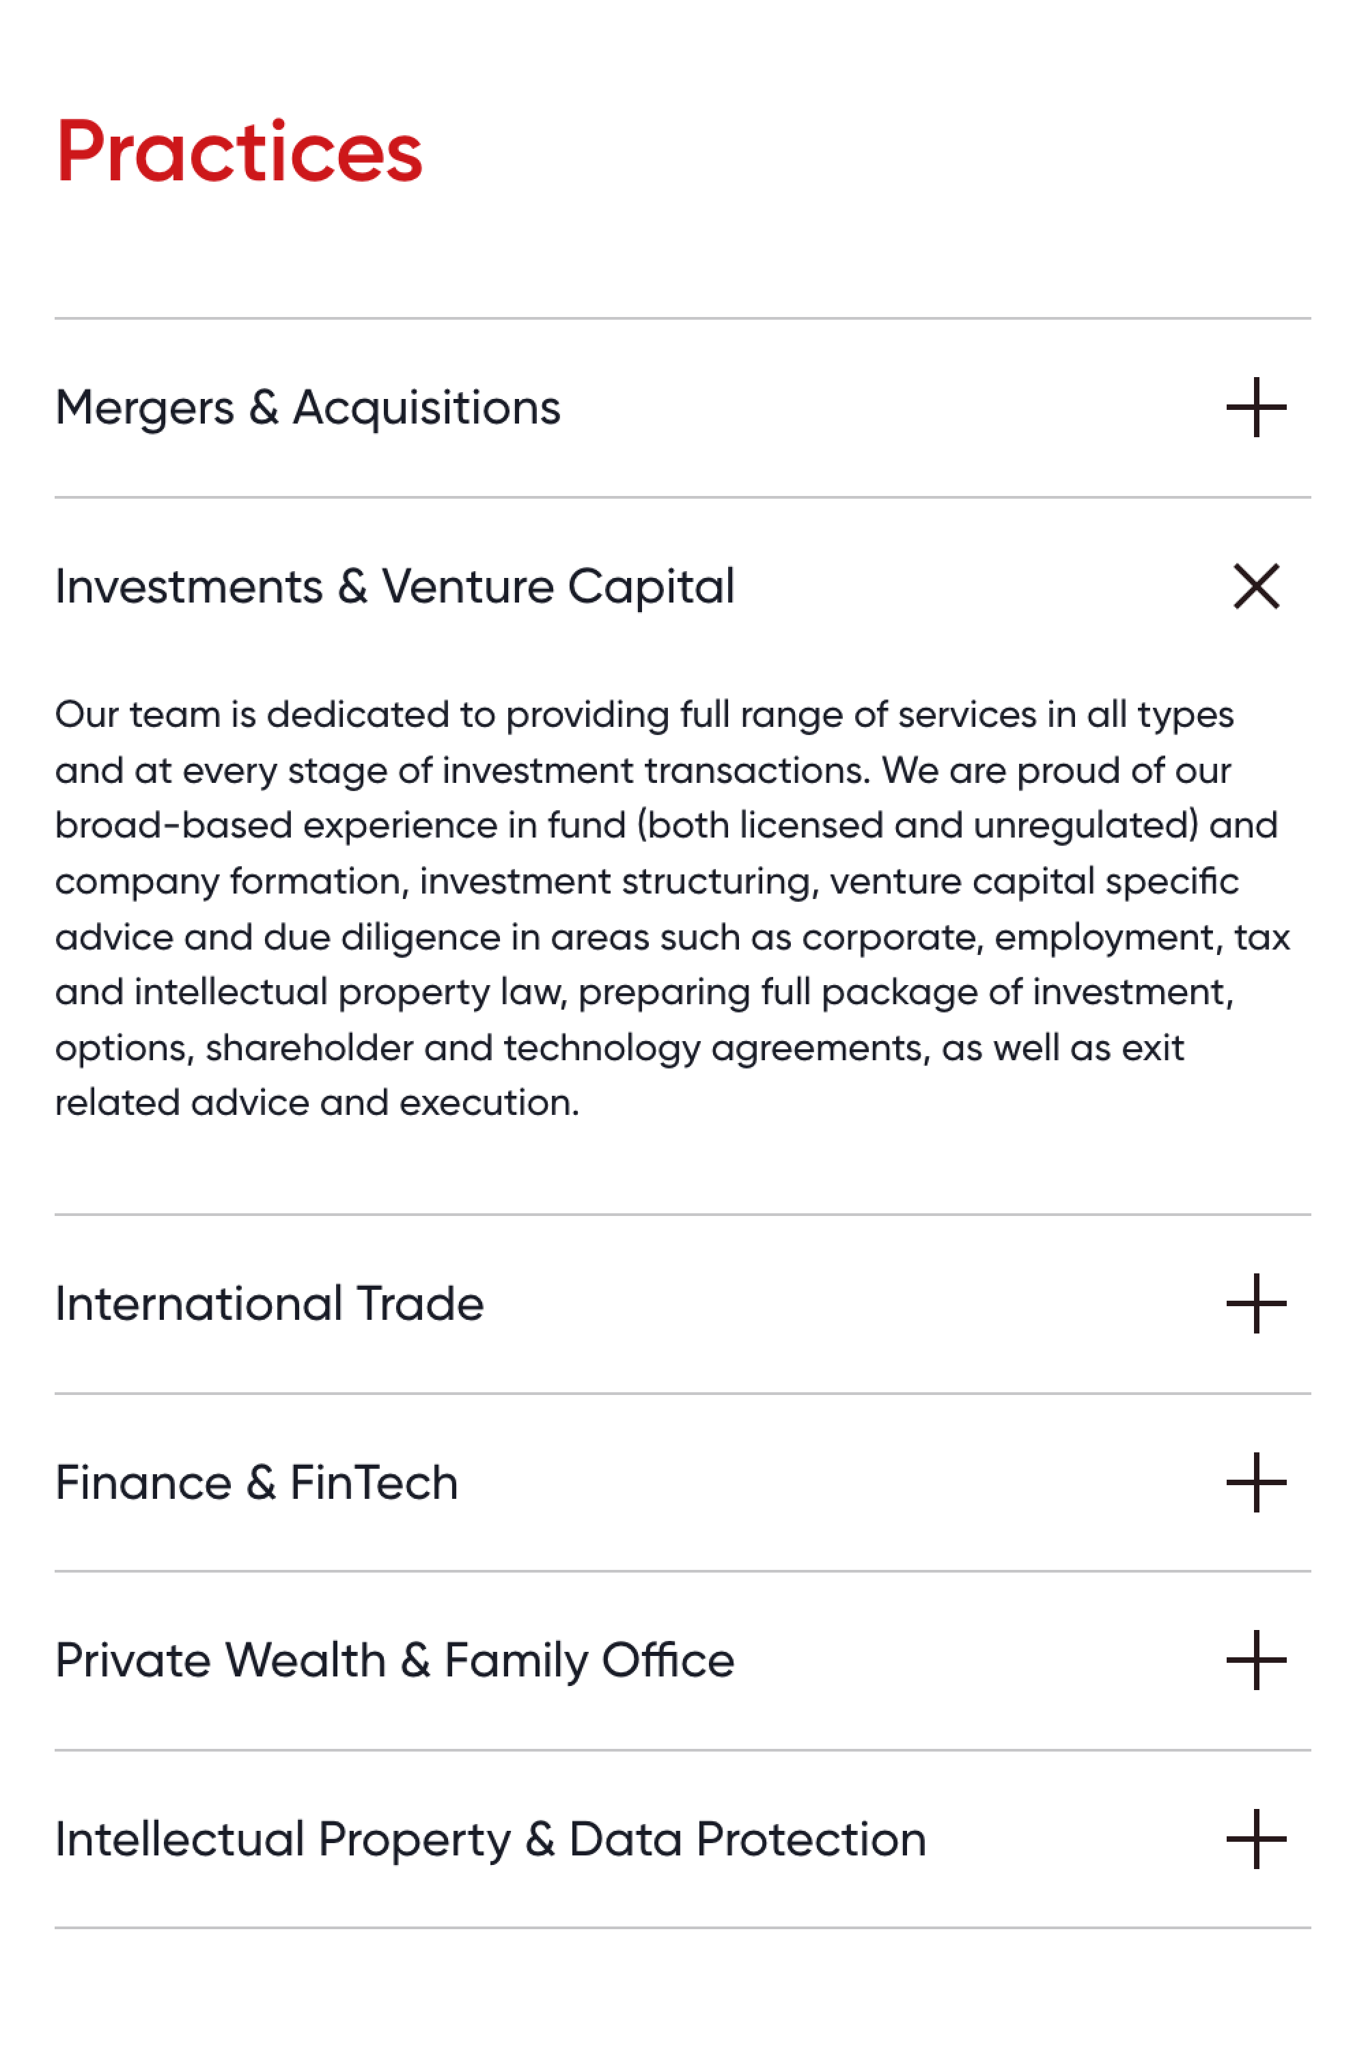
Task: Click the plus icon beside Finance & FinTech
Action: coord(1255,1482)
